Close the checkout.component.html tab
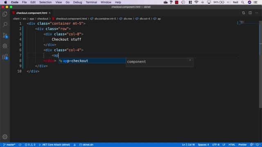 [50, 13]
